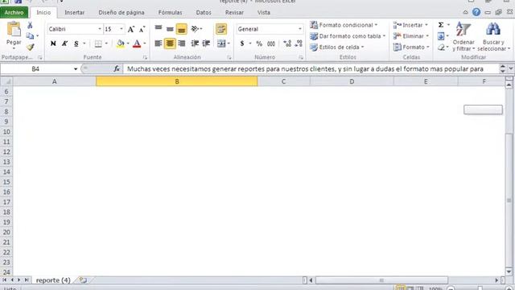Toggle underline S formatting

(x=76, y=43)
